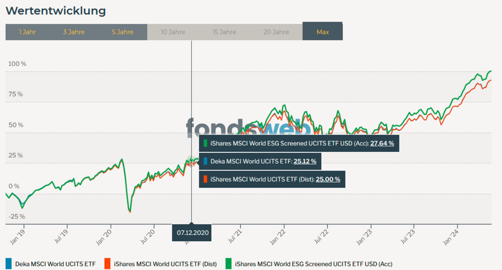502x270 pixels.
Task: Click the 15 Jahre period tab
Action: [224, 32]
